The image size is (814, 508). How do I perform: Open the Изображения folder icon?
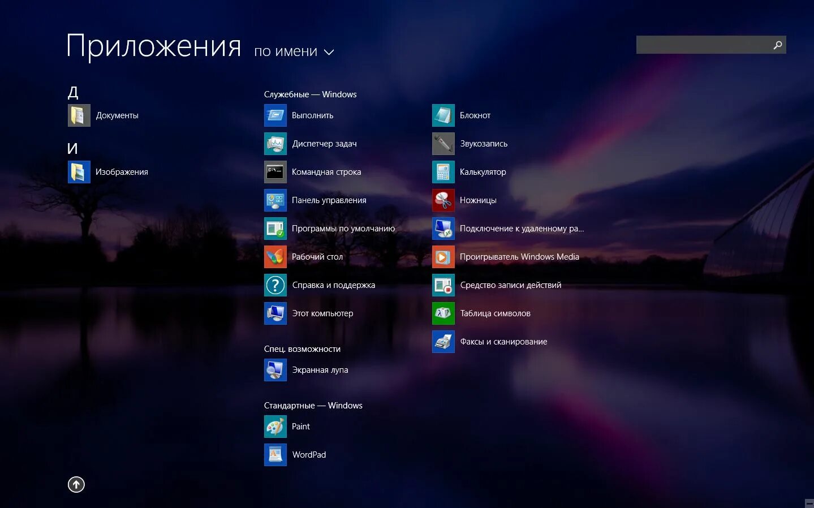pyautogui.click(x=79, y=172)
